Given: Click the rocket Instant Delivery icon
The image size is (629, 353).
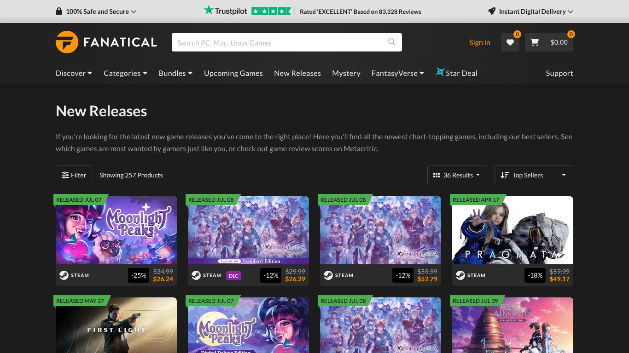Looking at the screenshot, I should point(492,11).
